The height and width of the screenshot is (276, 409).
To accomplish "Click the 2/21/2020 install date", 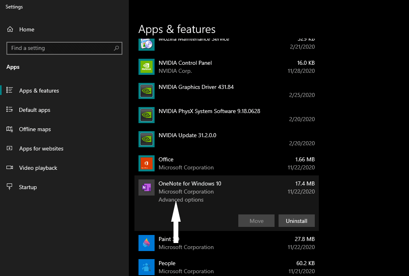I will coord(302,47).
